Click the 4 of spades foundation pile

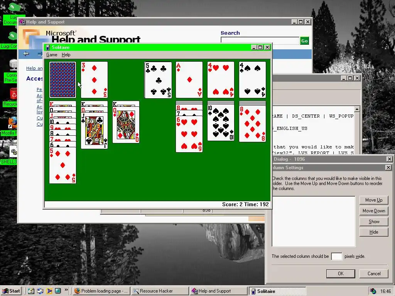[252, 79]
